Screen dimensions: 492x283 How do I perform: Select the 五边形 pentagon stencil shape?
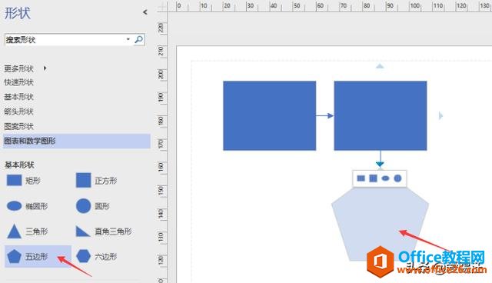point(38,256)
